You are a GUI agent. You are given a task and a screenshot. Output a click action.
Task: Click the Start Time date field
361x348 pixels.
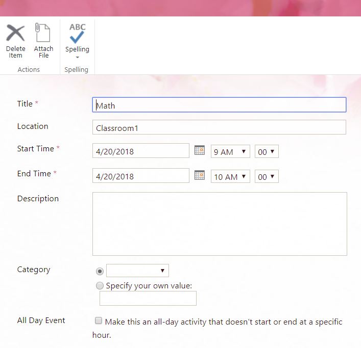(140, 151)
